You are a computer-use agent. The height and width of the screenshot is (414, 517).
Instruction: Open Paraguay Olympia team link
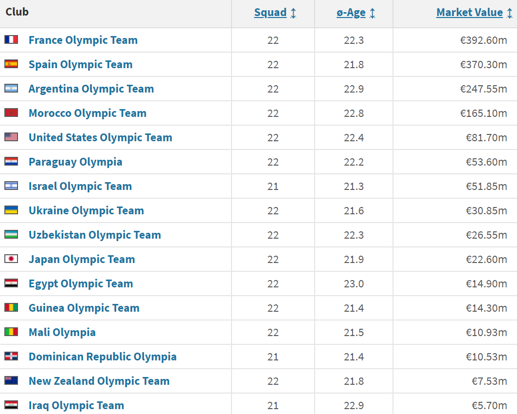click(x=75, y=162)
